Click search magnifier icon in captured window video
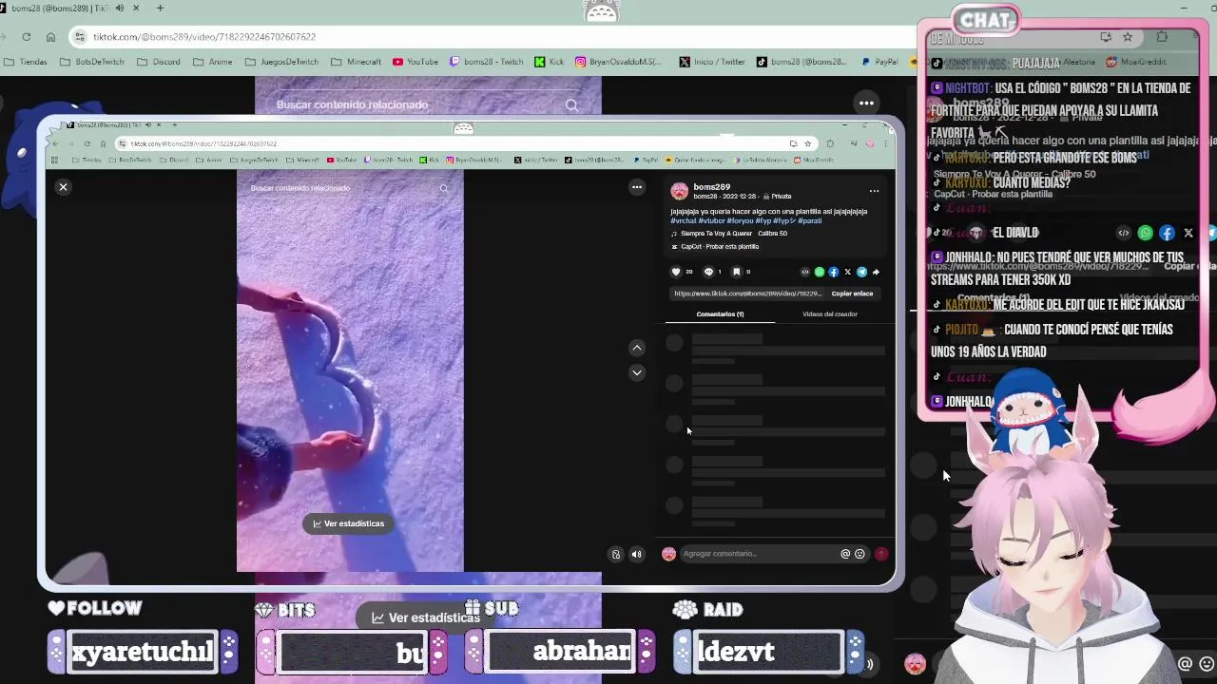This screenshot has width=1217, height=684. click(443, 188)
